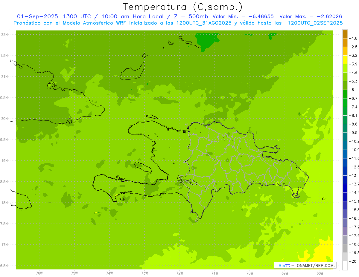Click the "17N" latitude label
The image size is (359, 277).
[4, 245]
